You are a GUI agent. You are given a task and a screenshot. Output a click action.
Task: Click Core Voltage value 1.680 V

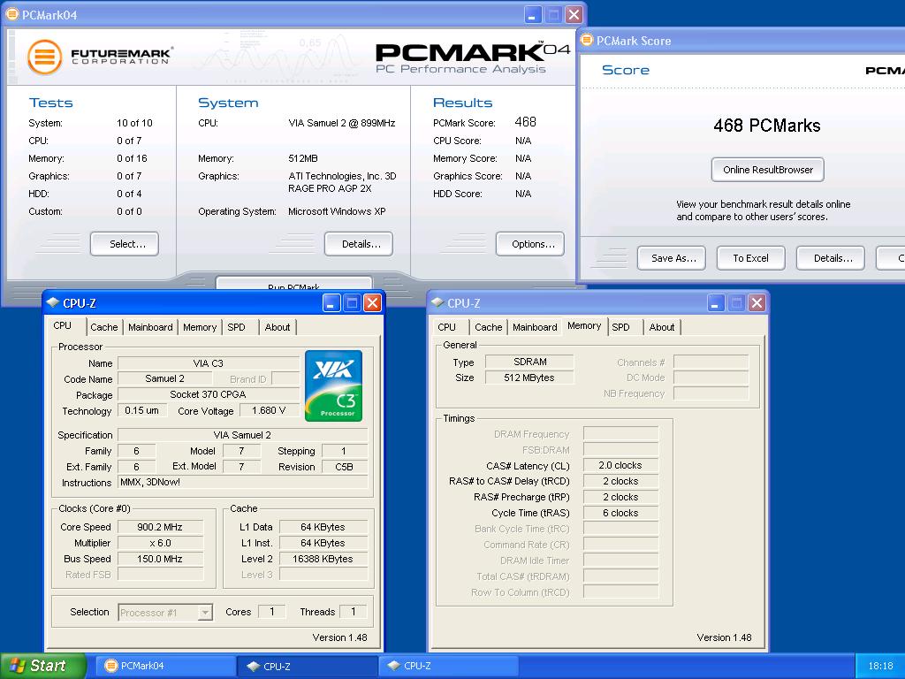point(269,410)
